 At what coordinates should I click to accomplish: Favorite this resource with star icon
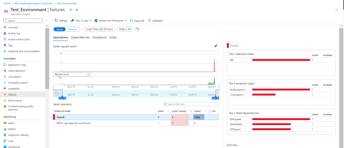coord(77,10)
